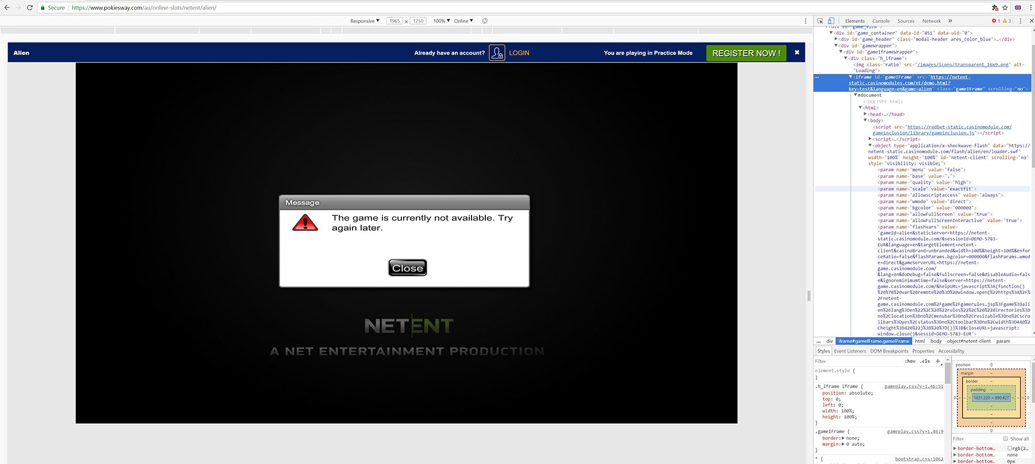
Task: Click the rotate device icon in responsive toolbar
Action: (485, 21)
